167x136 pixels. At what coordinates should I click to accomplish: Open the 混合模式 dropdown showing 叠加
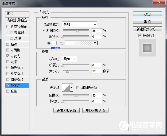79,24
